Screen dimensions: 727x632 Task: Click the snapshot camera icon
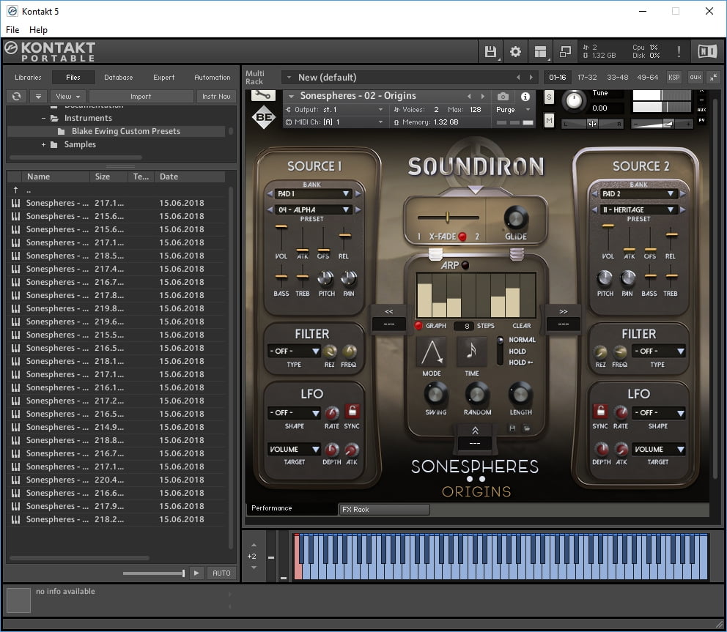503,97
